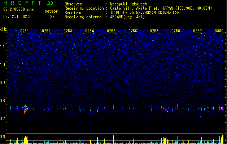
Task: Click the 0259 time axis marker
Action: (197, 31)
